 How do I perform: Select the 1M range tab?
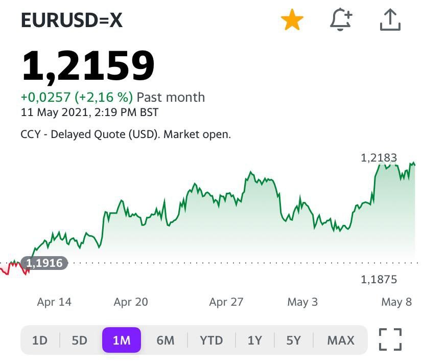122,340
